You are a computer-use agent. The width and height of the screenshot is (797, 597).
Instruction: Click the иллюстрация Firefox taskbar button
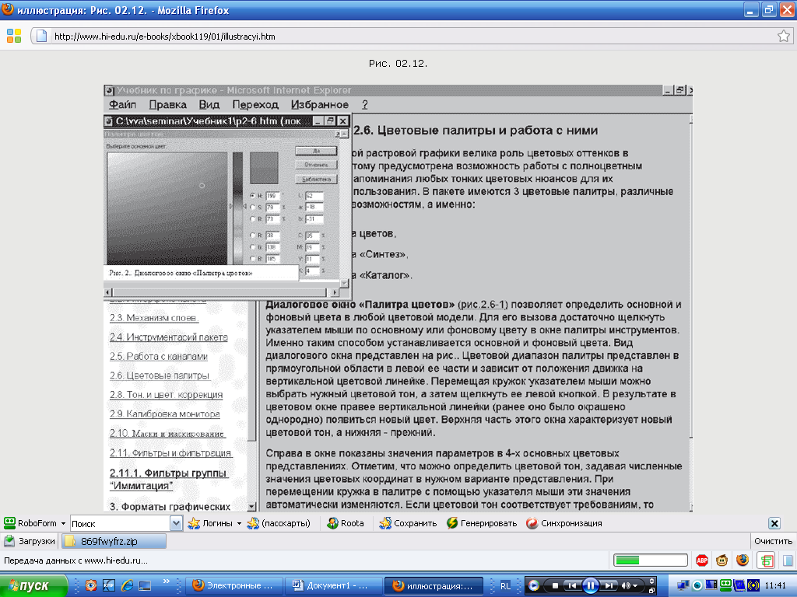point(433,586)
